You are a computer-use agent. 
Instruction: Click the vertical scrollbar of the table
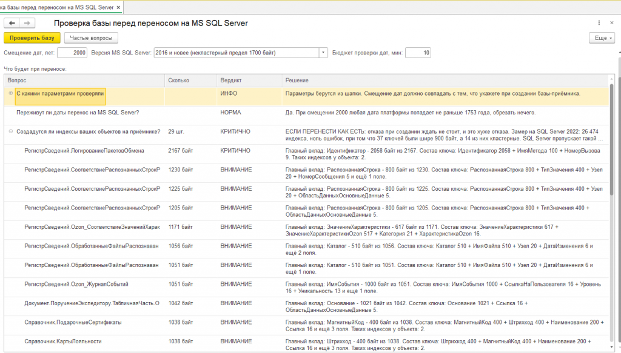[612, 214]
